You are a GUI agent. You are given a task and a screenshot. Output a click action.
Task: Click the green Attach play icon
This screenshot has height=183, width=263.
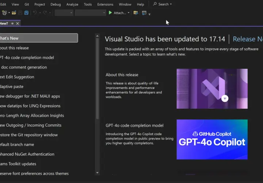point(110,13)
